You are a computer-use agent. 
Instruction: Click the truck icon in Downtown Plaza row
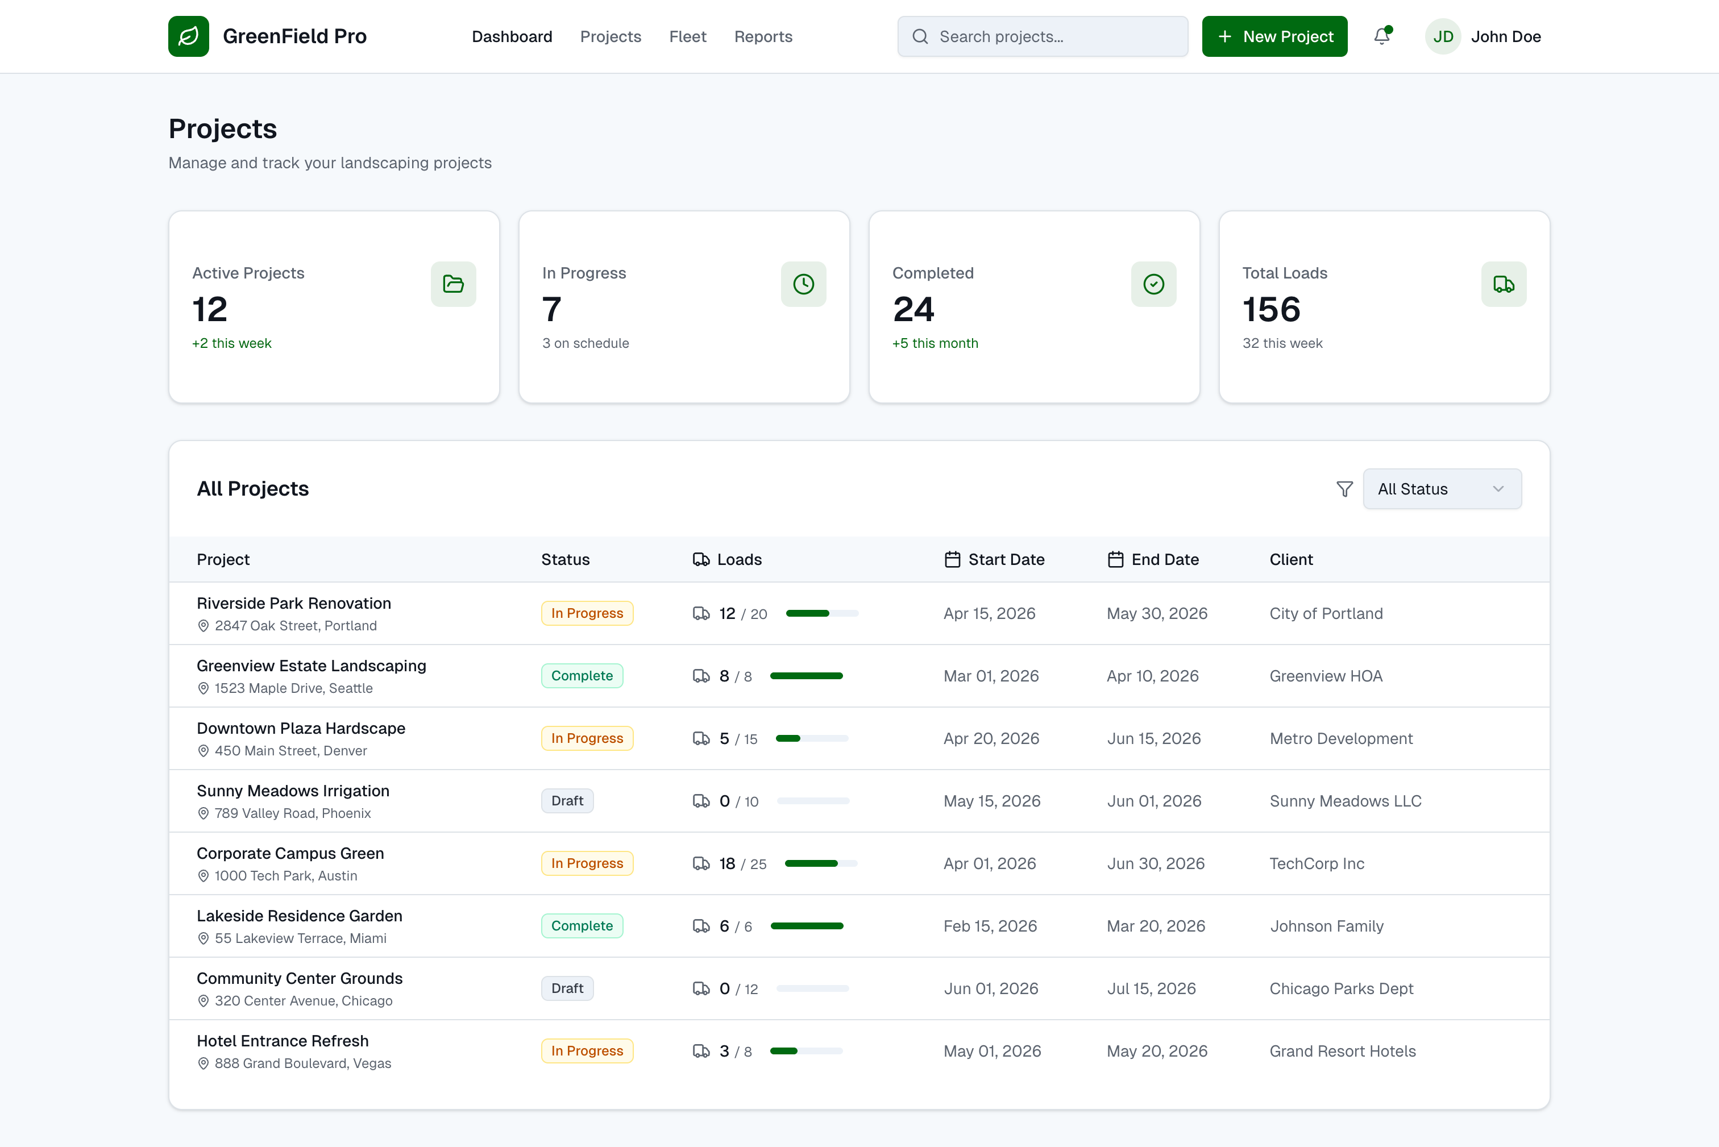tap(701, 738)
